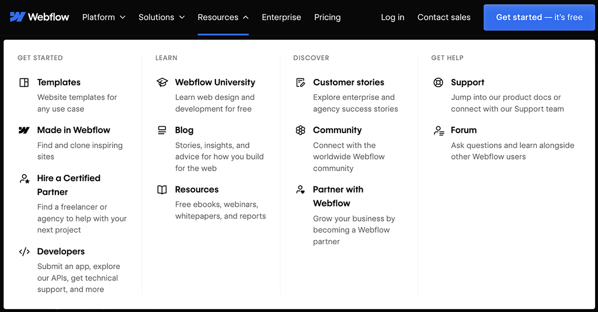
Task: Click the Resources open book icon
Action: (162, 189)
